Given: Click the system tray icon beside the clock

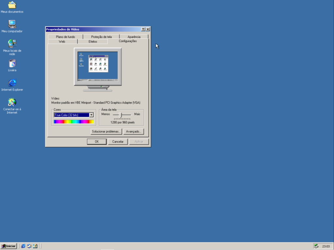Looking at the screenshot, I should click(316, 246).
